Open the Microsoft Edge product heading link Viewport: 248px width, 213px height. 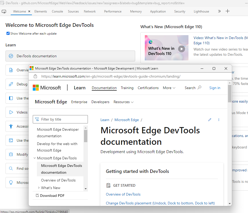(x=51, y=102)
